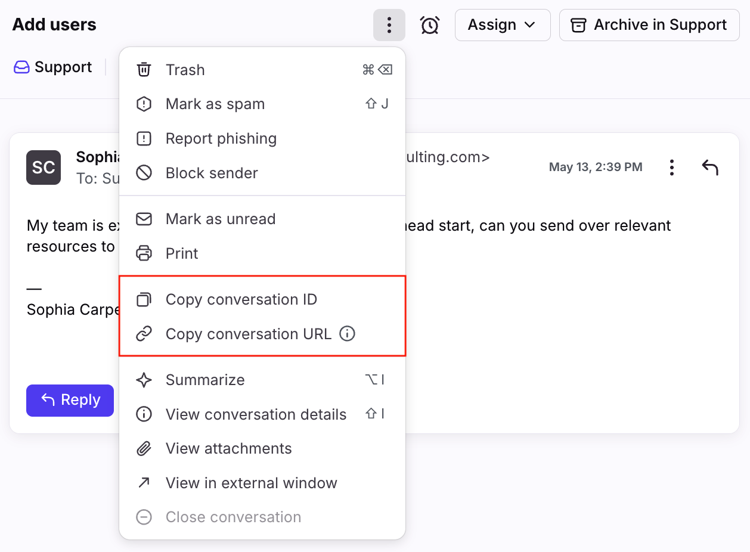The height and width of the screenshot is (552, 750).
Task: Choose Copy conversation ID
Action: click(x=262, y=299)
